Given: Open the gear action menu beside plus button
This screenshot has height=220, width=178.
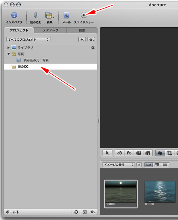Looking at the screenshot, I should point(91,40).
